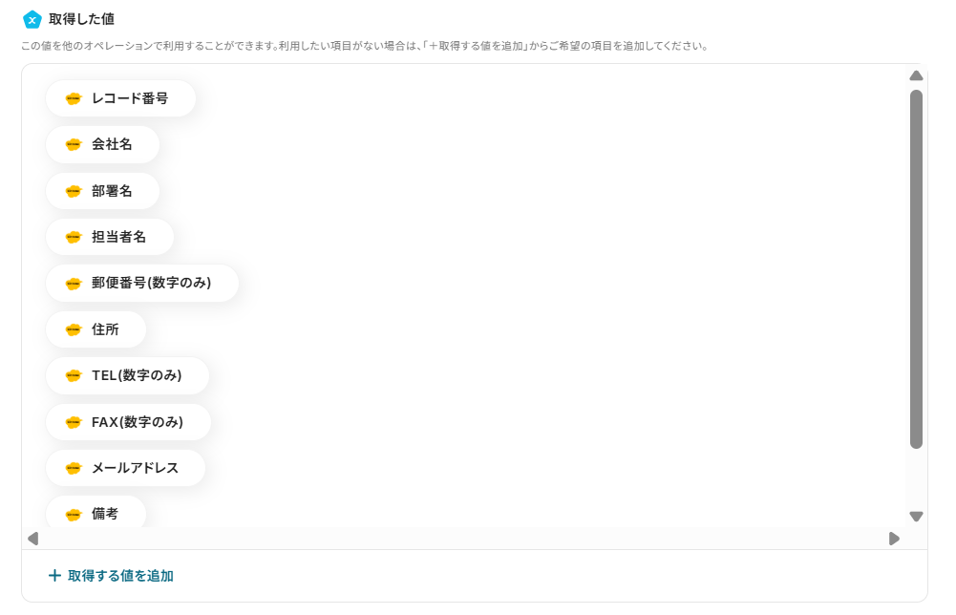Click the kintone icon beside TEL(数字のみ)
The width and height of the screenshot is (956, 615).
pos(74,375)
